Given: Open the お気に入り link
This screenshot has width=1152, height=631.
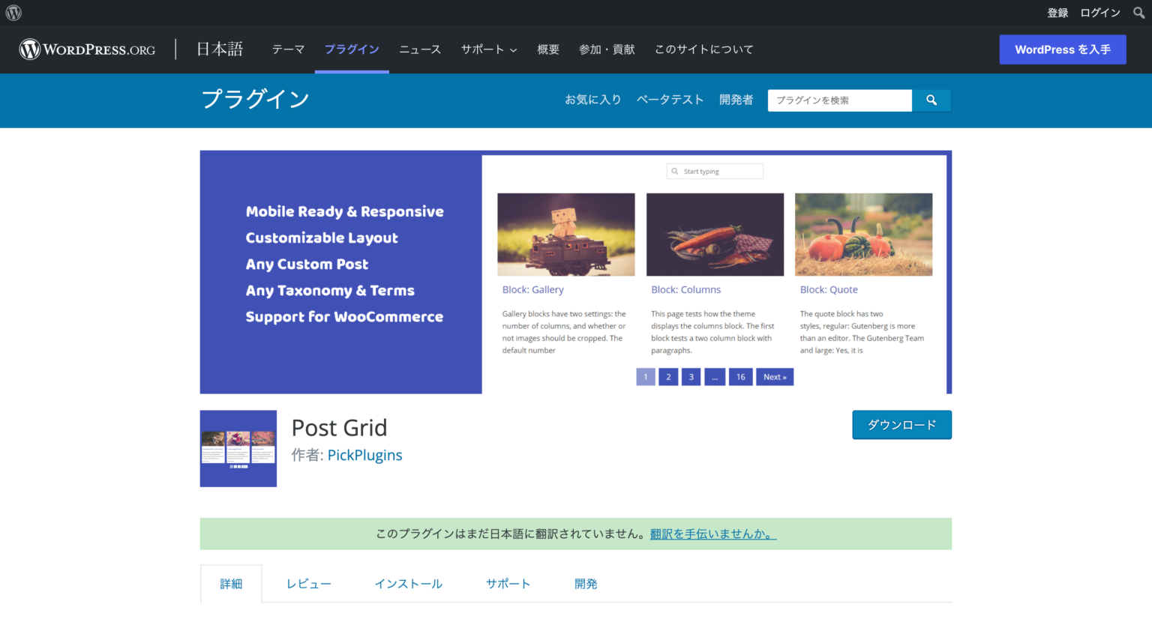Looking at the screenshot, I should [593, 99].
